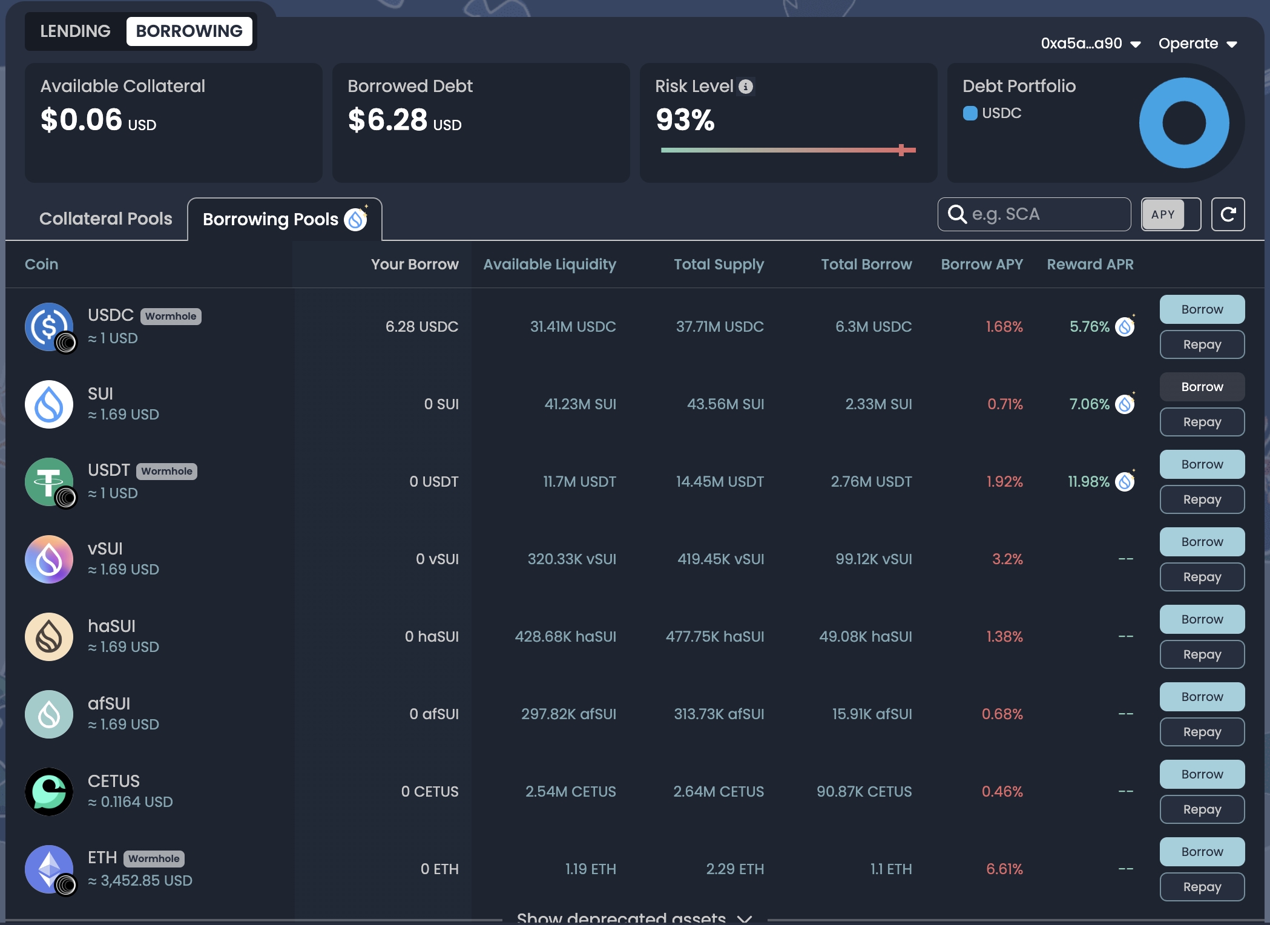Click Borrow button for SUI

[x=1202, y=387]
